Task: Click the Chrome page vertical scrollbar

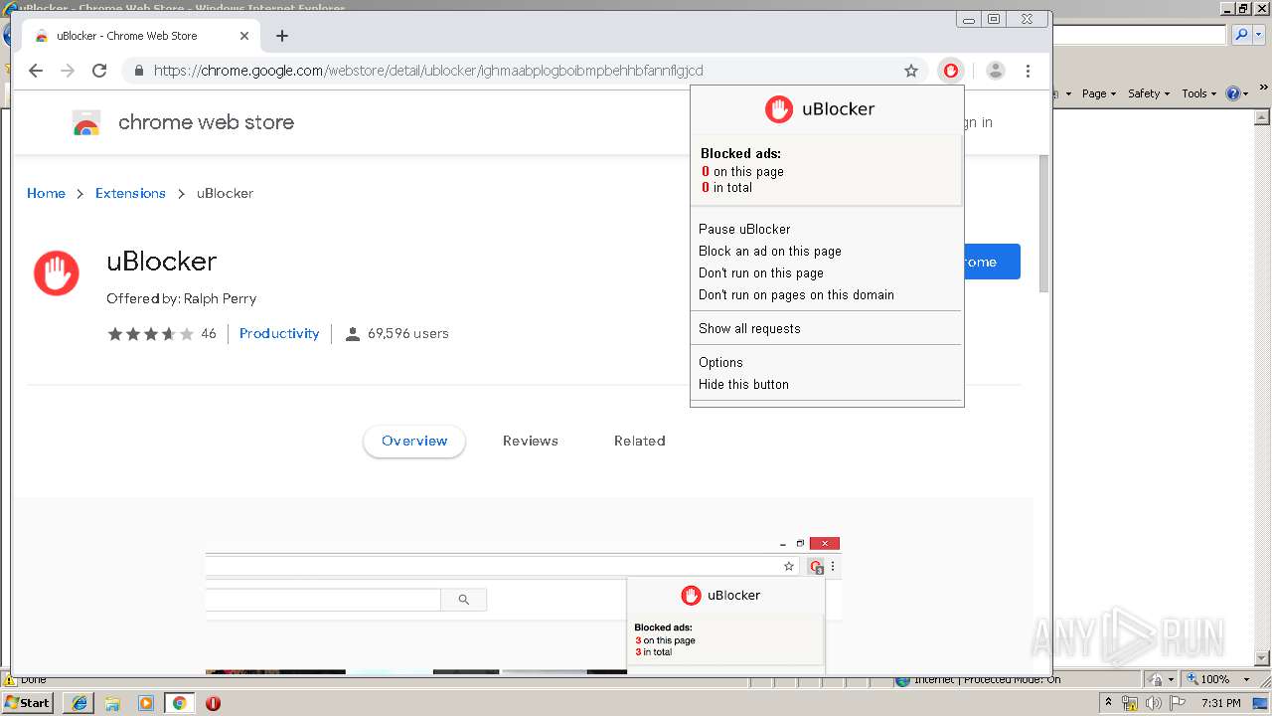Action: 1042,223
